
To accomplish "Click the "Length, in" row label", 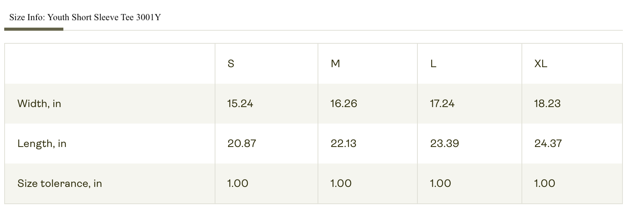I will pyautogui.click(x=42, y=144).
